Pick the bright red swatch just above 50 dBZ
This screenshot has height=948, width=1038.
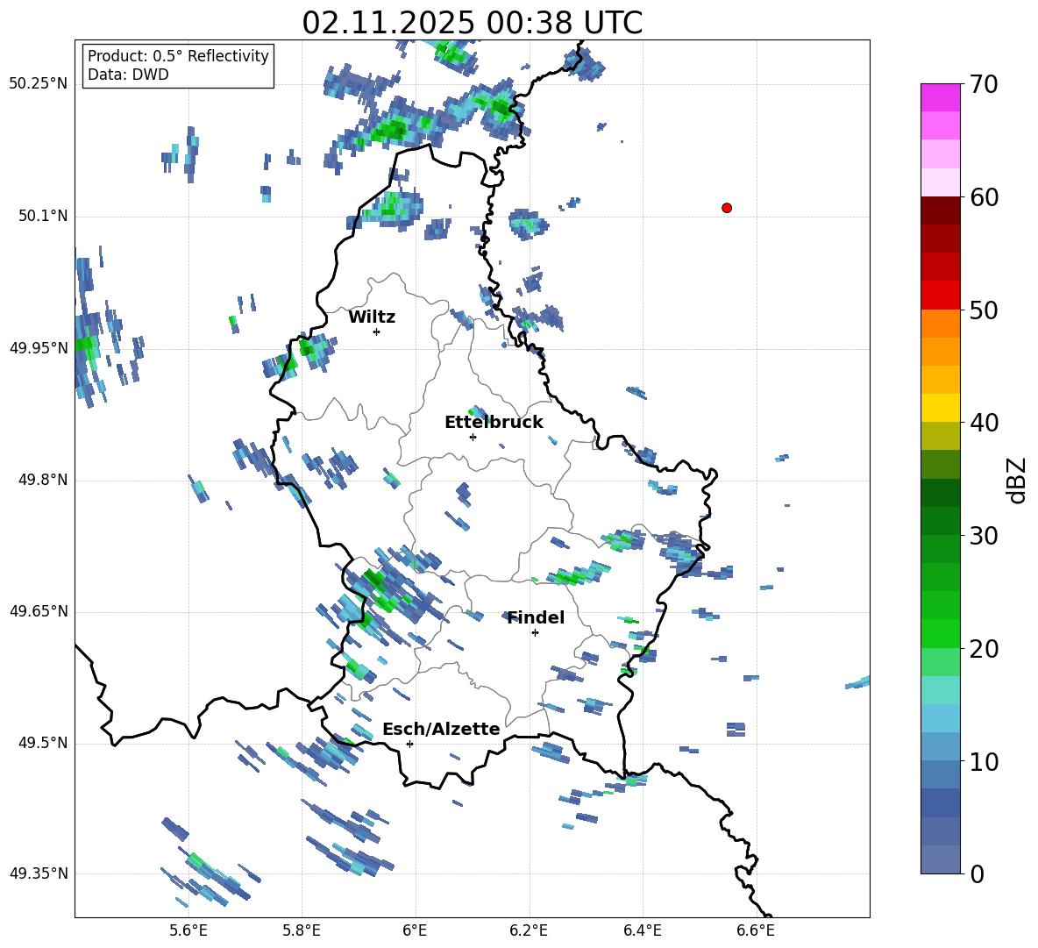point(941,295)
